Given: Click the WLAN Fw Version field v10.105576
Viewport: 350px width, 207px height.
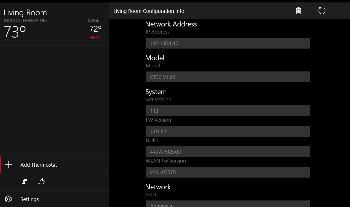Looking at the screenshot, I should click(227, 172).
